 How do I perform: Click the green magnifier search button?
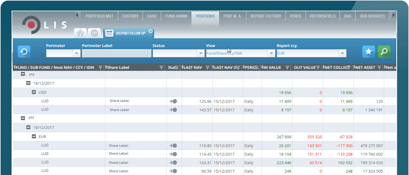[384, 52]
